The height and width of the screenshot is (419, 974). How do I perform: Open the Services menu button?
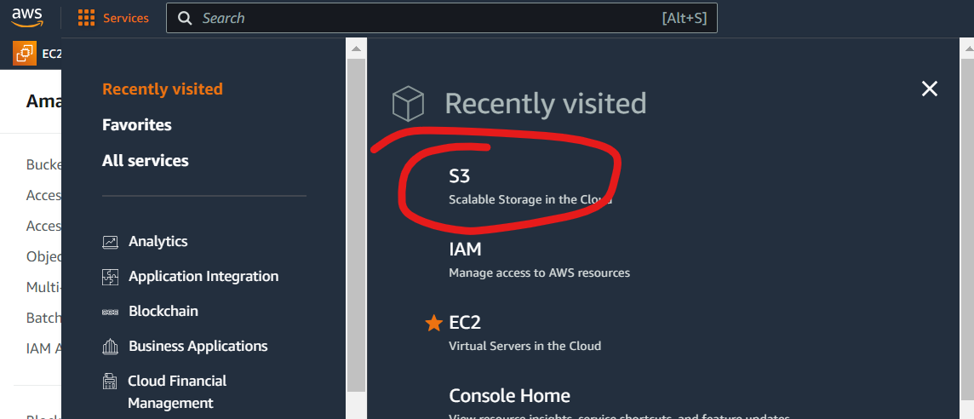point(125,18)
